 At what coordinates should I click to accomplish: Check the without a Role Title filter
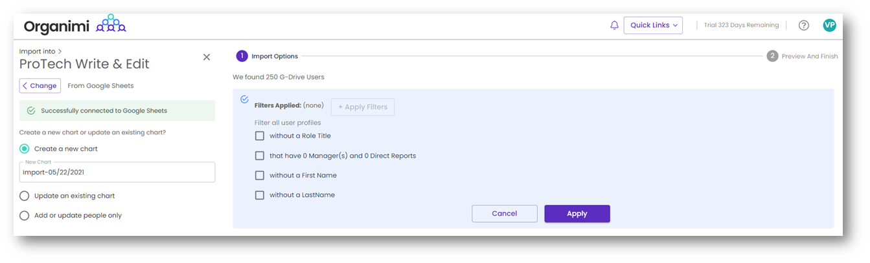(260, 136)
